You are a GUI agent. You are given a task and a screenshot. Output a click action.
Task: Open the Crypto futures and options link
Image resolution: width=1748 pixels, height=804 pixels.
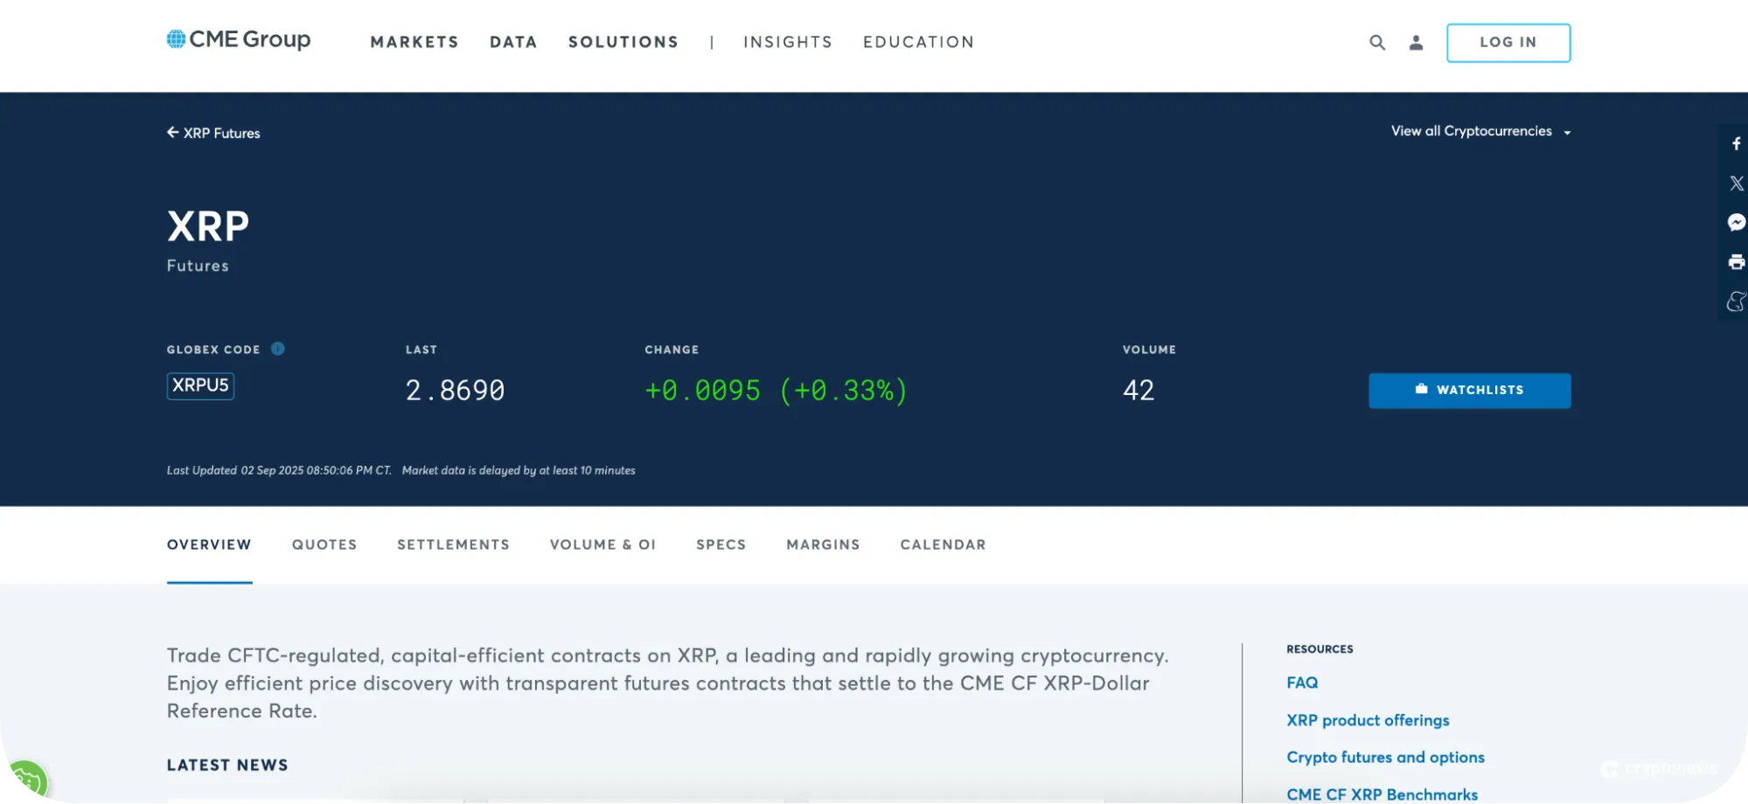[1384, 757]
